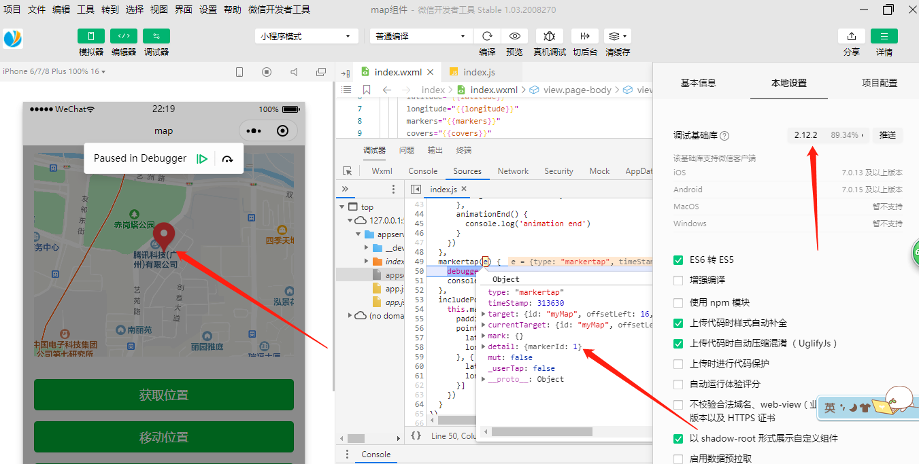The width and height of the screenshot is (919, 464).
Task: Open the 2.12.2 base library version dropdown
Action: (x=828, y=135)
